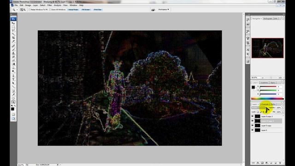Screen dimensions: 295x166
Task: Select the Eyedropper tool
Action: [13, 95]
